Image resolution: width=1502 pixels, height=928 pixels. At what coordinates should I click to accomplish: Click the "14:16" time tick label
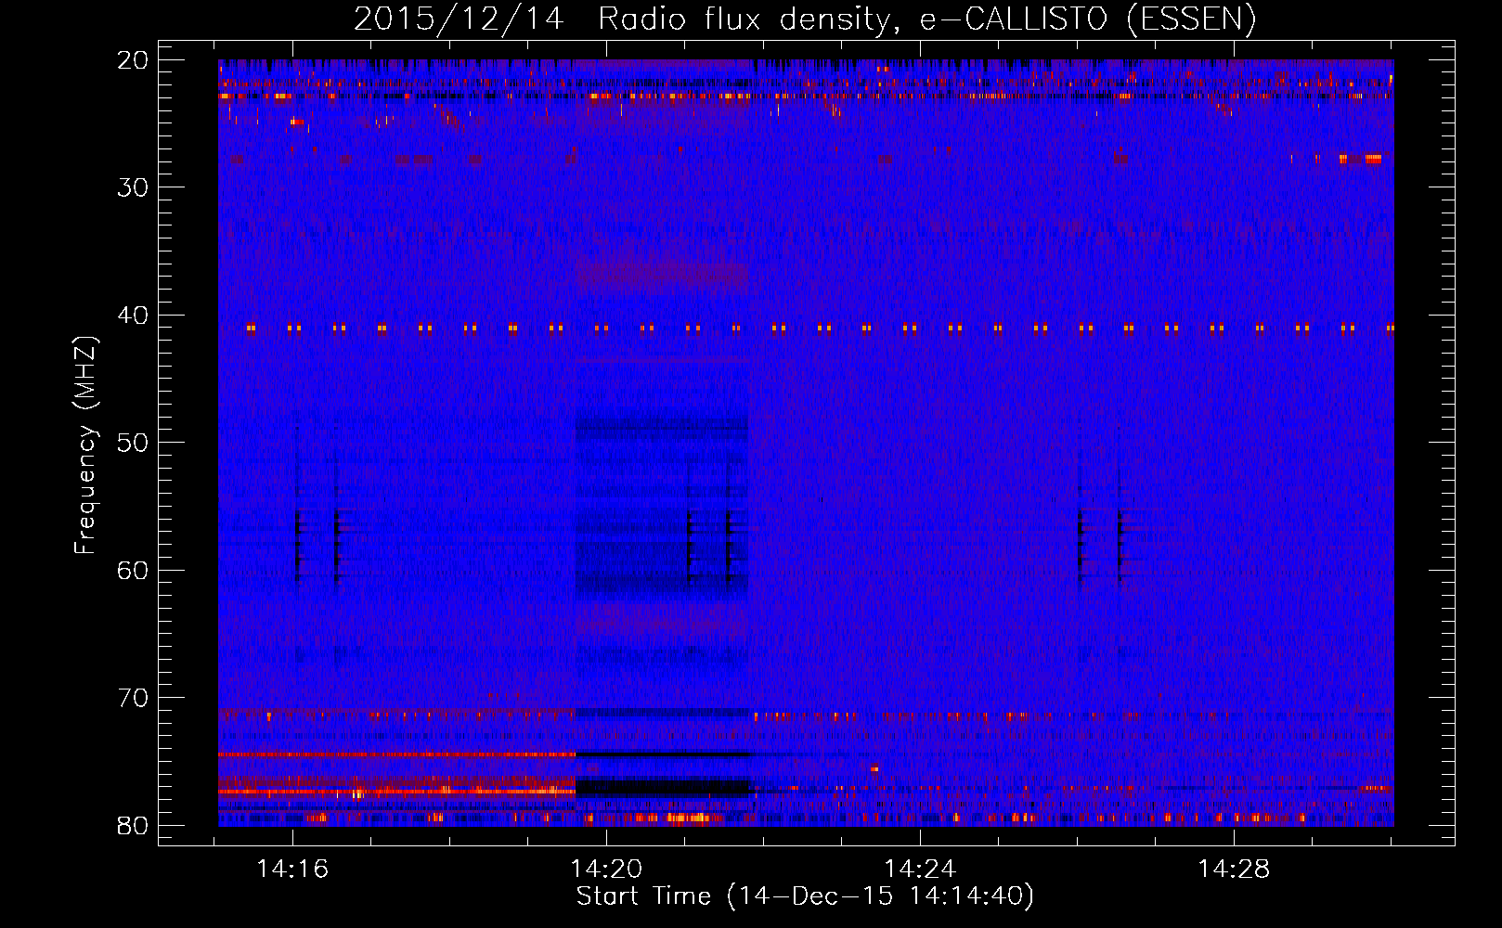292,870
